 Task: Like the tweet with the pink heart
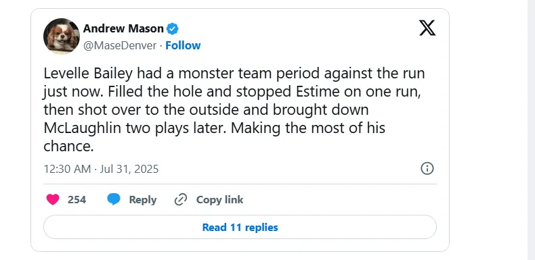pos(53,199)
